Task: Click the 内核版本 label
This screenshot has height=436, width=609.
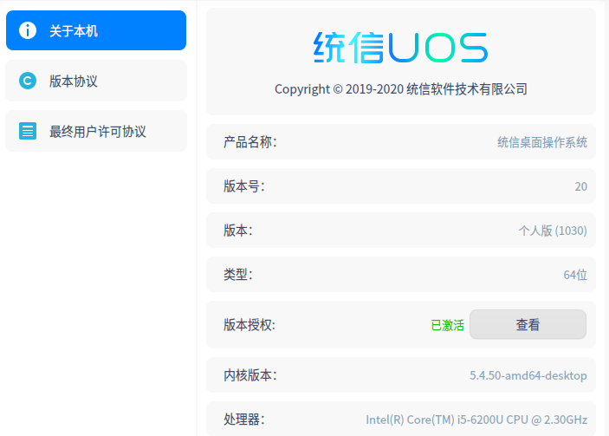Action: (x=249, y=375)
